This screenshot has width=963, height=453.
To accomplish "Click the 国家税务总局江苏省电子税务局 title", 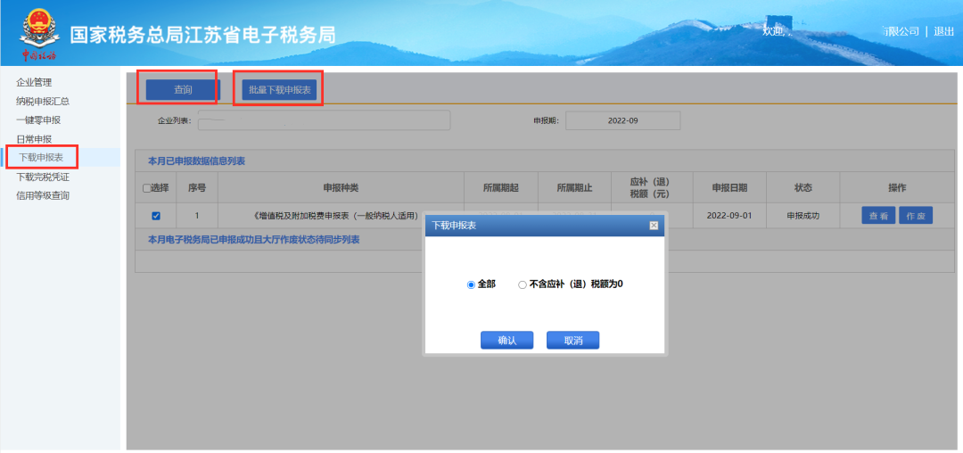I will pos(202,35).
